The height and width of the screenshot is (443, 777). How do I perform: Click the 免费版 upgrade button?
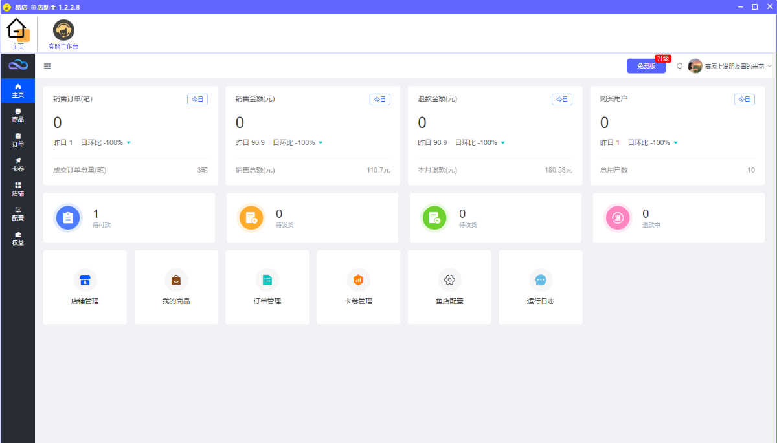[x=646, y=66]
